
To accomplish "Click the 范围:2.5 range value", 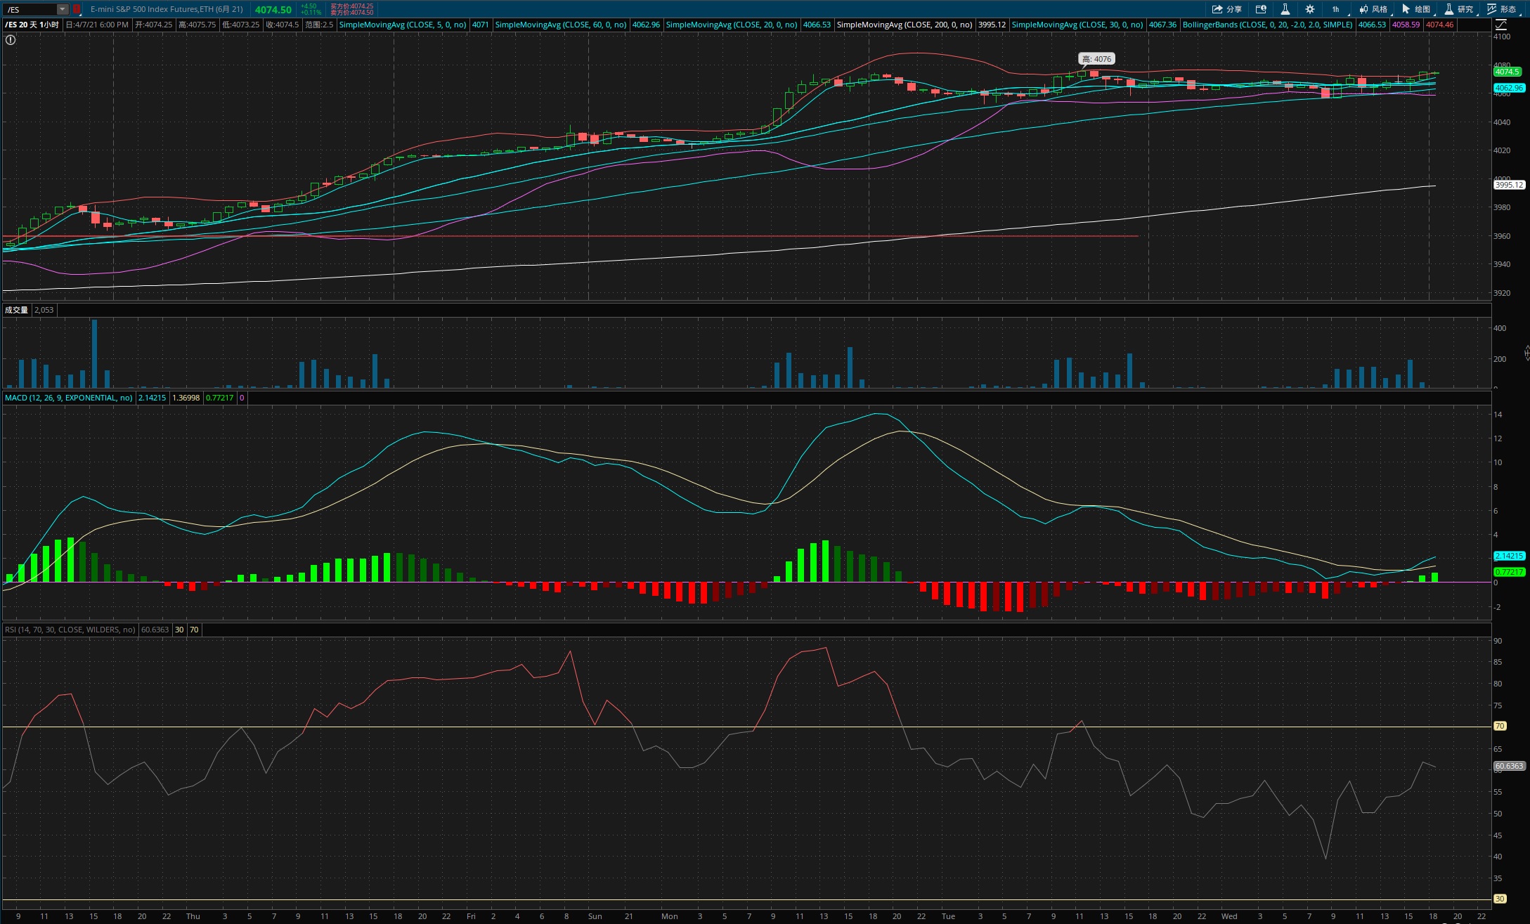I will click(x=319, y=25).
